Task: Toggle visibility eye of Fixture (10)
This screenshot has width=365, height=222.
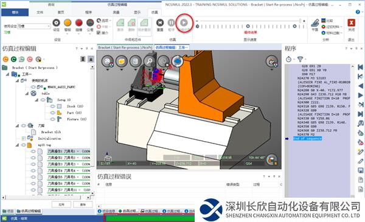Action: (53, 119)
